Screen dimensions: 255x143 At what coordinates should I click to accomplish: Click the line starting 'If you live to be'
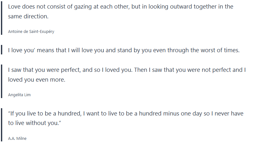(126, 113)
